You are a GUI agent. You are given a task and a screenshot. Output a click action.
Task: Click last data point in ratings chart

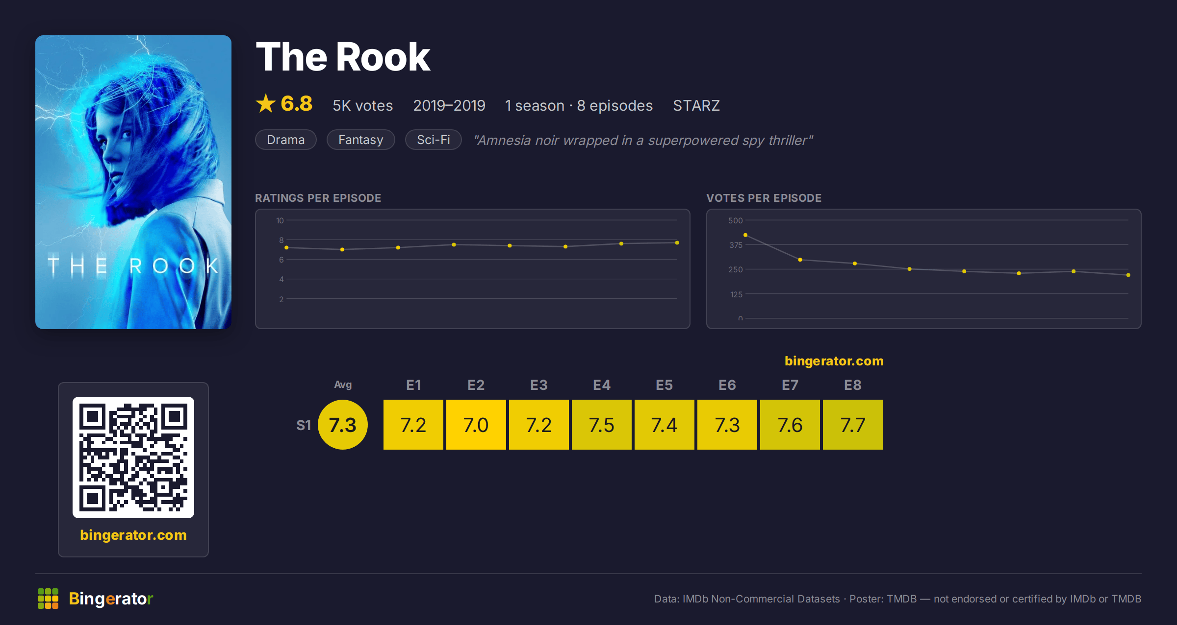coord(677,242)
